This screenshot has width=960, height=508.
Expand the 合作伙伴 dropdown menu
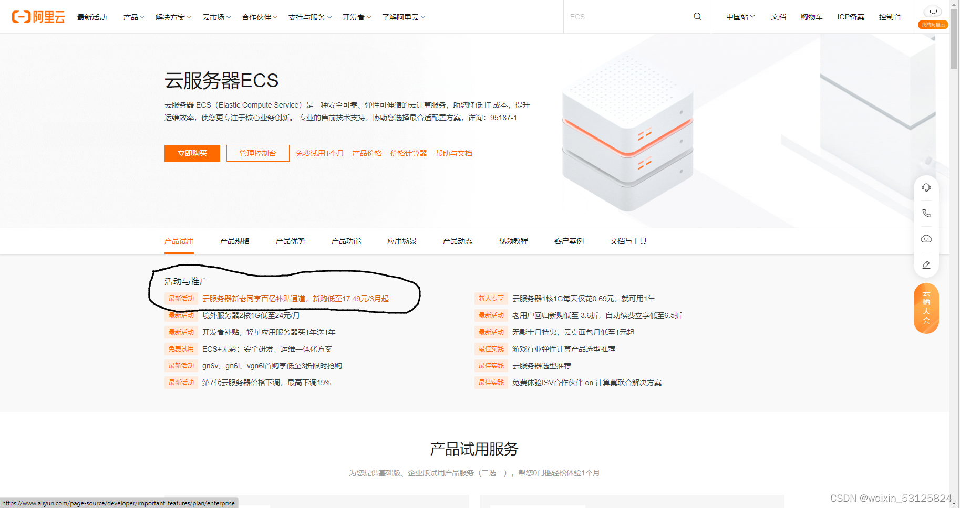click(x=260, y=17)
